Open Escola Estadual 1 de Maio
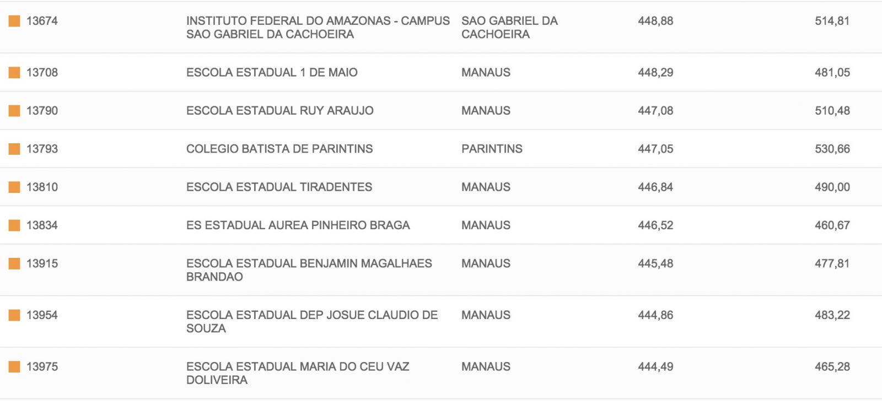Screen dimensions: 882x405 (272, 72)
